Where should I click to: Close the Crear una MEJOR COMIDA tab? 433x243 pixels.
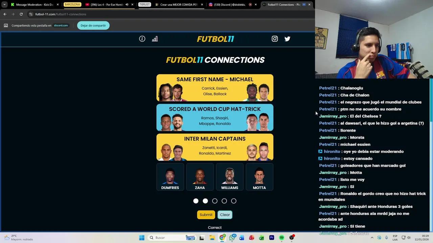click(202, 5)
